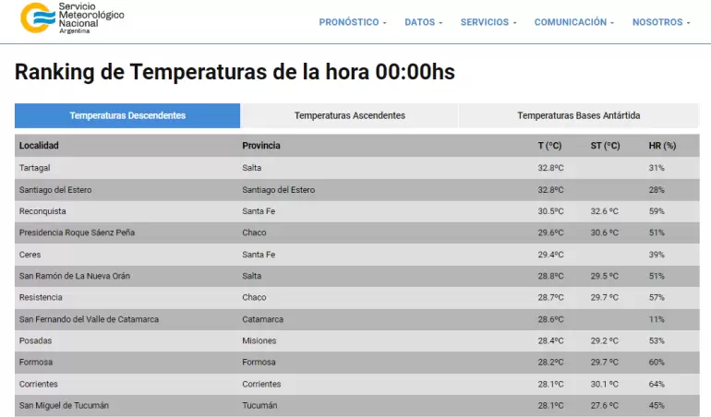Select the Posadas locality cell
Screen dimensions: 711x417
pos(35,340)
